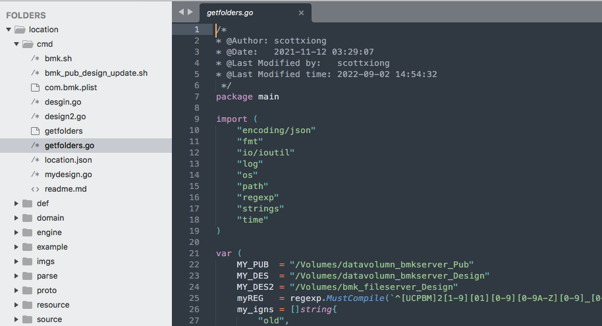Screen dimensions: 602x326
Task: Open location.json file
Action: [68, 160]
